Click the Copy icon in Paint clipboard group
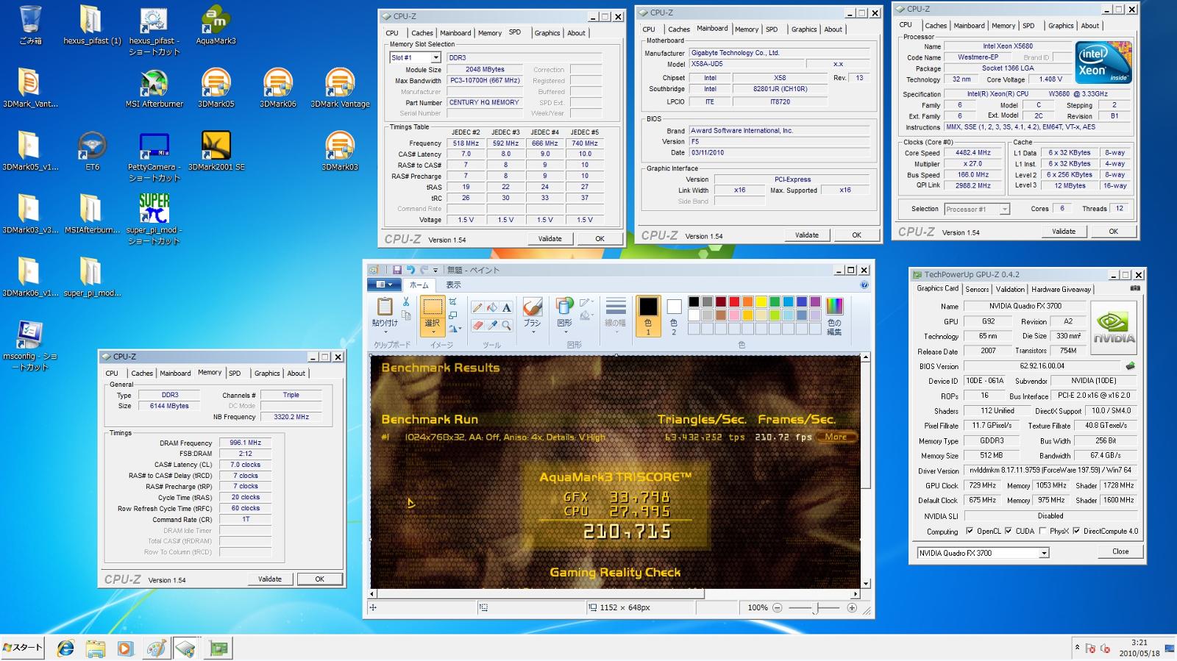The height and width of the screenshot is (661, 1177). pyautogui.click(x=406, y=315)
